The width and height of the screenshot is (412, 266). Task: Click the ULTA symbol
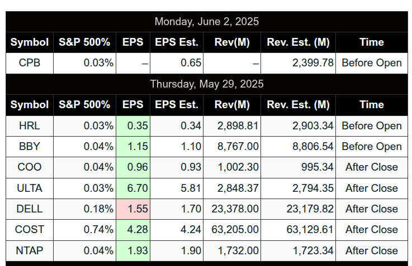[x=30, y=188]
